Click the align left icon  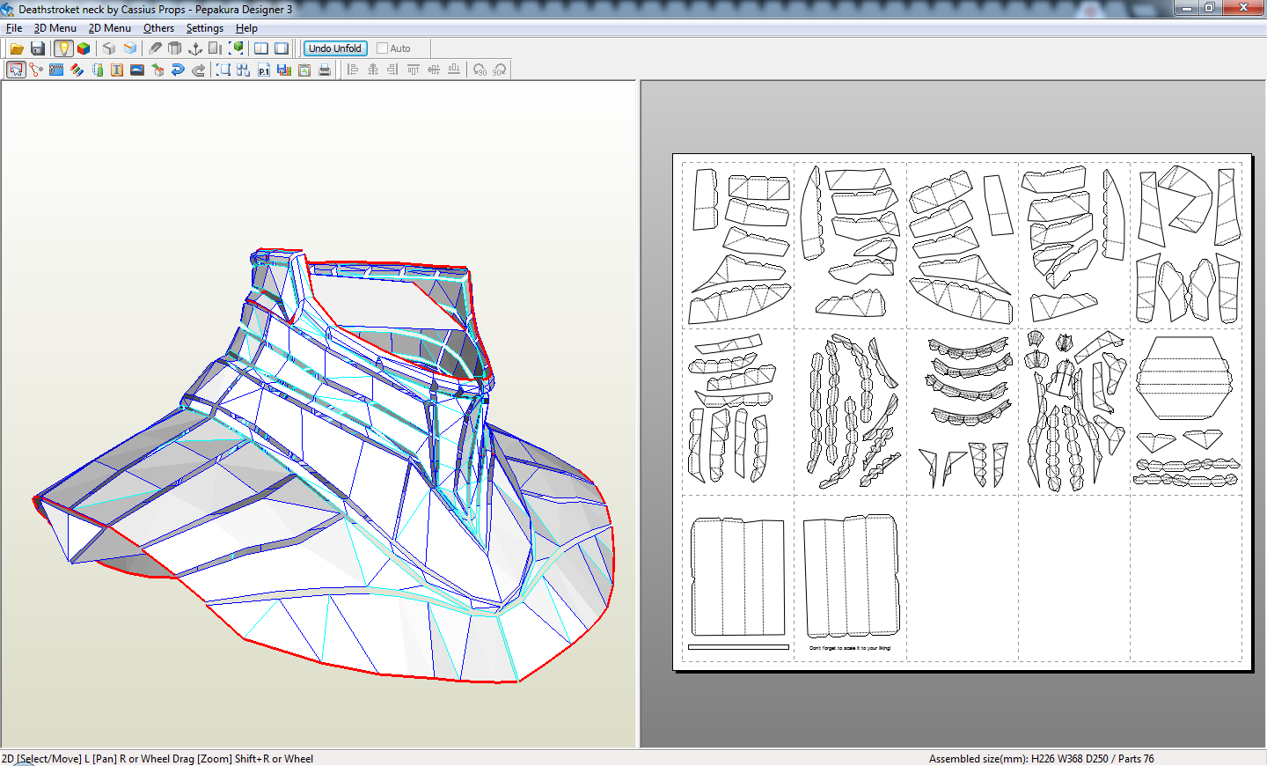click(x=353, y=70)
